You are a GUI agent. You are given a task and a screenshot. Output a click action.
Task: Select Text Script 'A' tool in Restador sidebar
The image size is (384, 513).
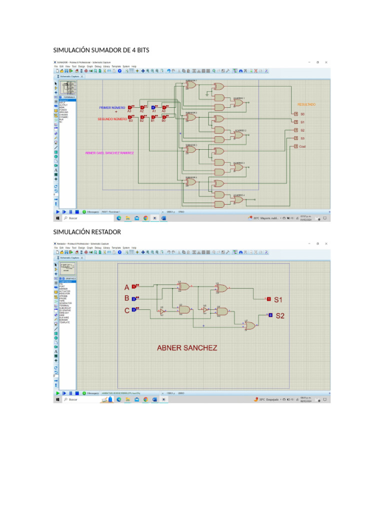[x=56, y=351]
